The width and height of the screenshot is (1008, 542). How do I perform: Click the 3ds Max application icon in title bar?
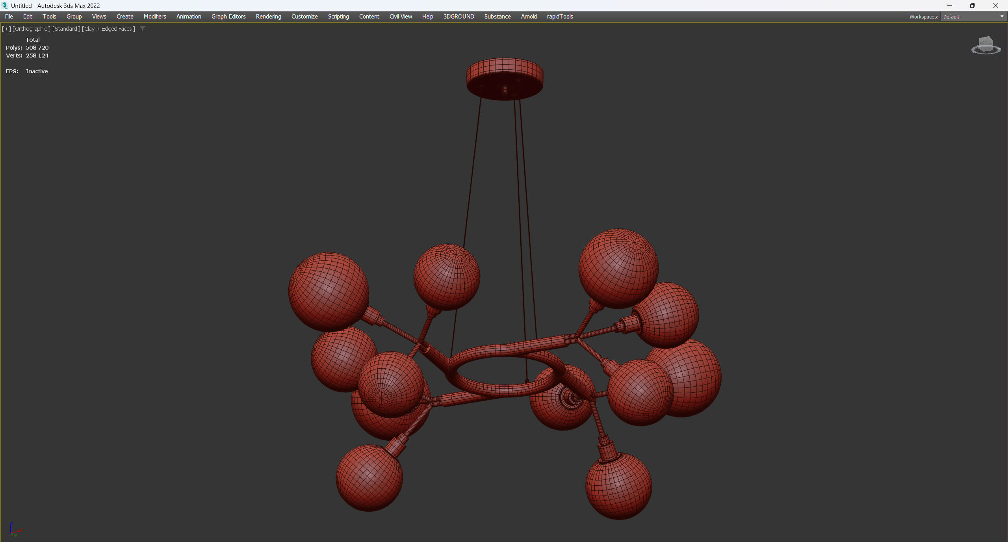[x=5, y=6]
